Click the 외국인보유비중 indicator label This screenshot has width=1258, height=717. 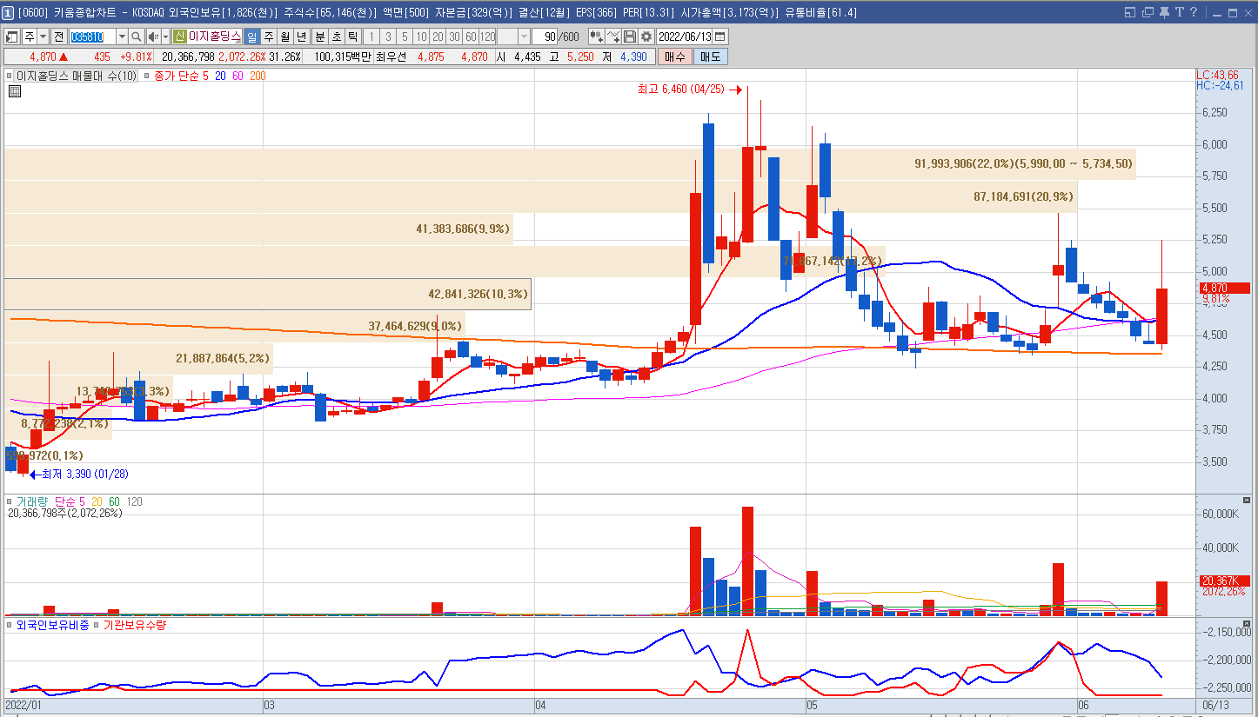click(52, 625)
